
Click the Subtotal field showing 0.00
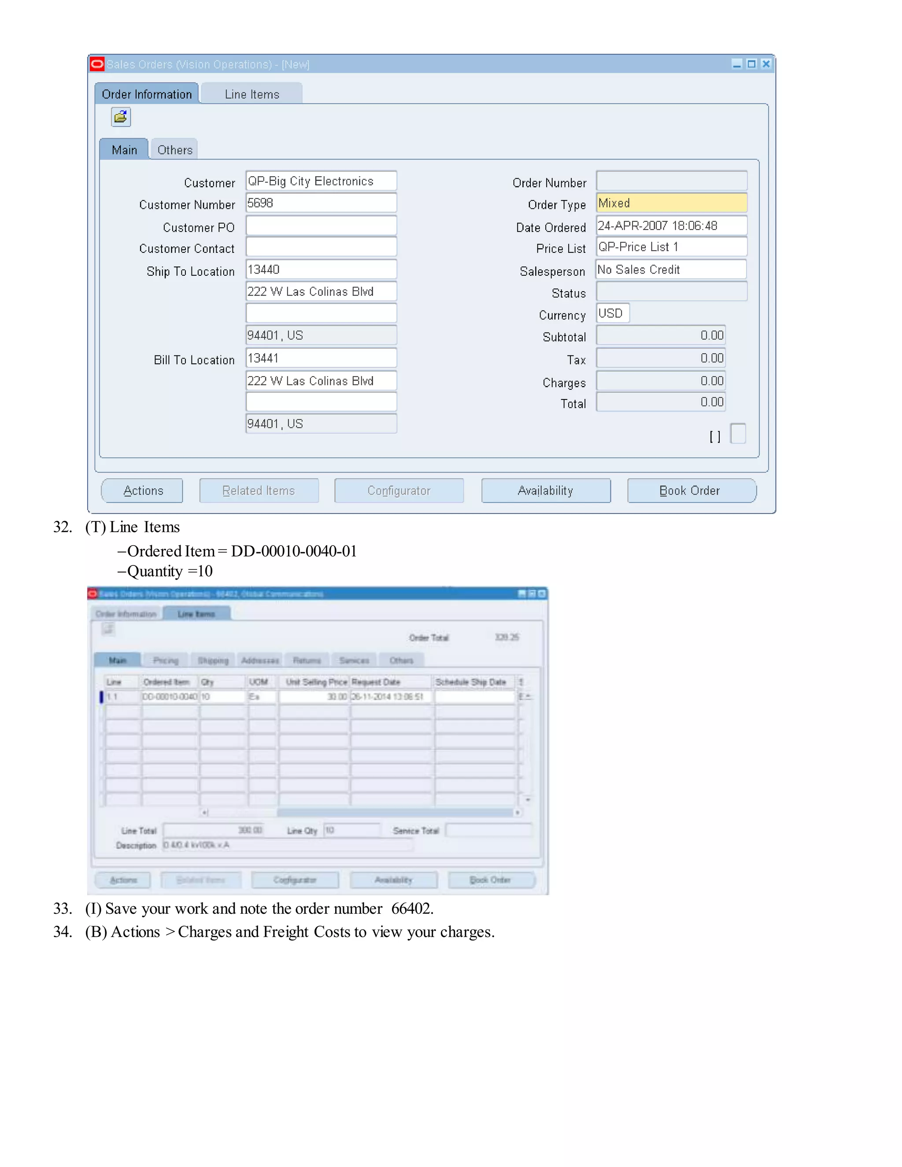(661, 336)
